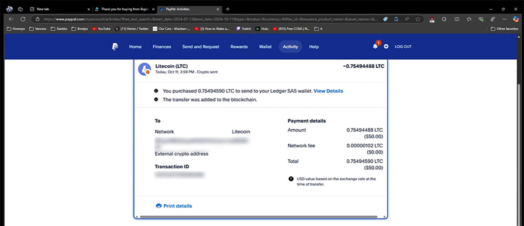
Task: Open the Finances nav item
Action: 162,47
